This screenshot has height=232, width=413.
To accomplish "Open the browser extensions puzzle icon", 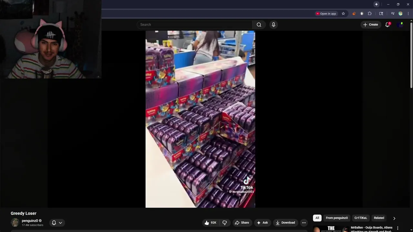I will pyautogui.click(x=370, y=14).
